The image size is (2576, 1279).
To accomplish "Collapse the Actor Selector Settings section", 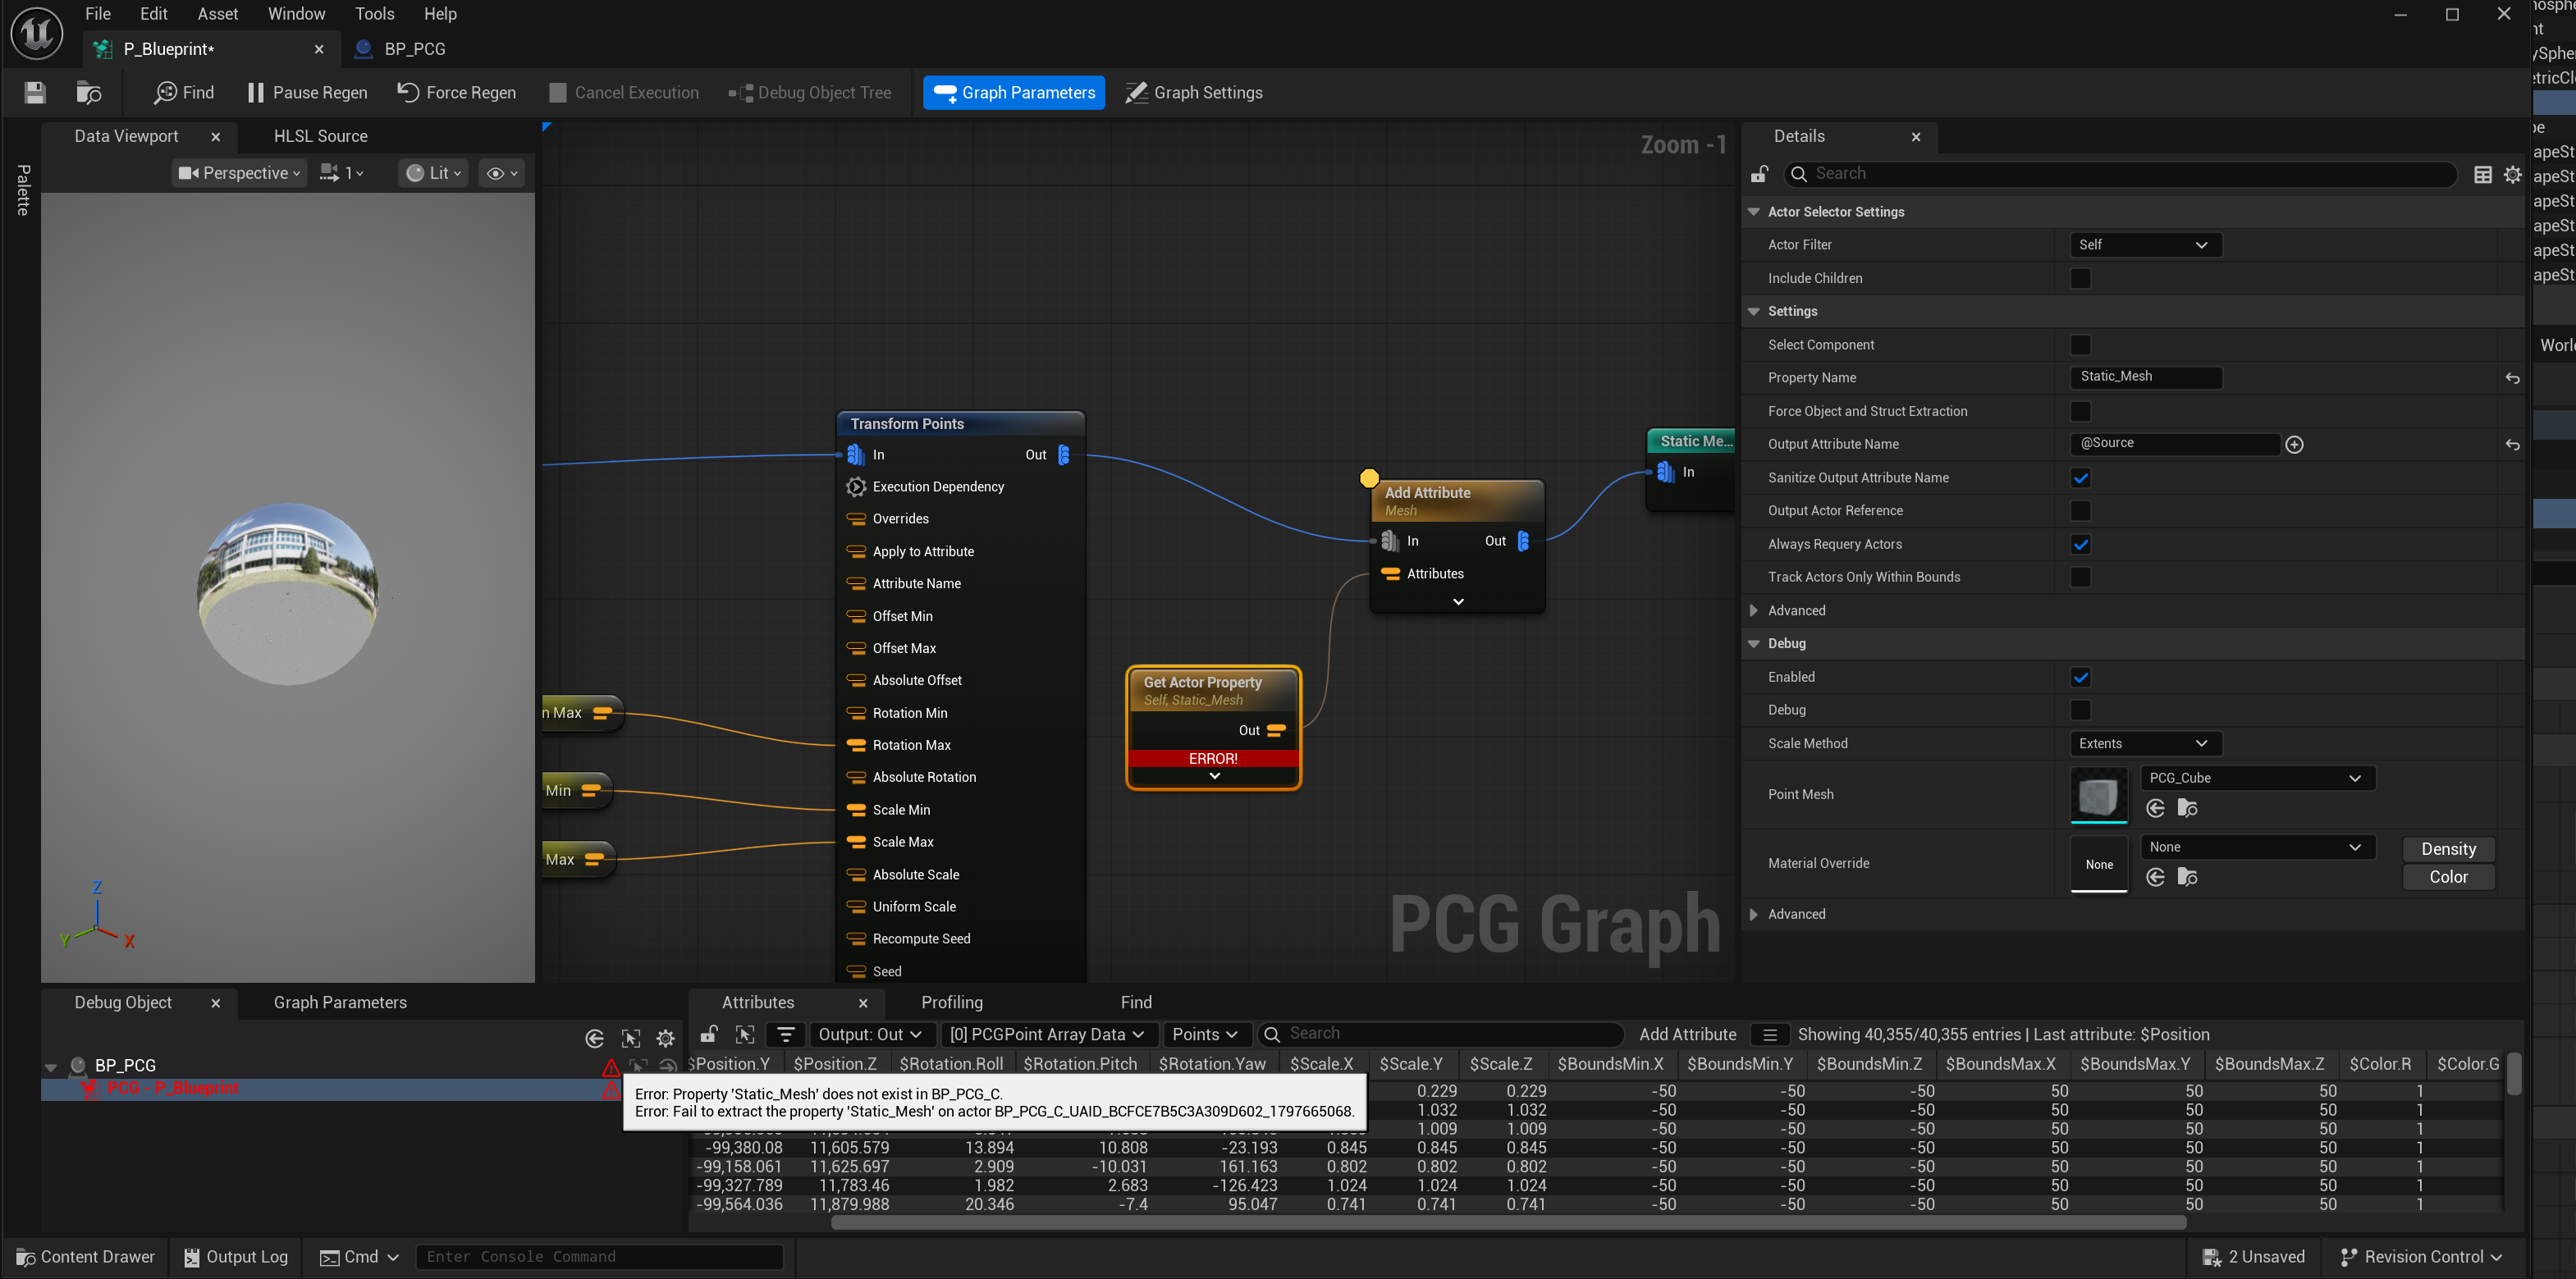I will [1753, 212].
